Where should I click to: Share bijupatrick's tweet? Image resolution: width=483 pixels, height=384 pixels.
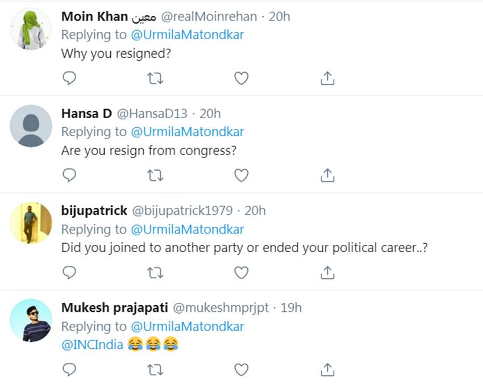tap(327, 273)
